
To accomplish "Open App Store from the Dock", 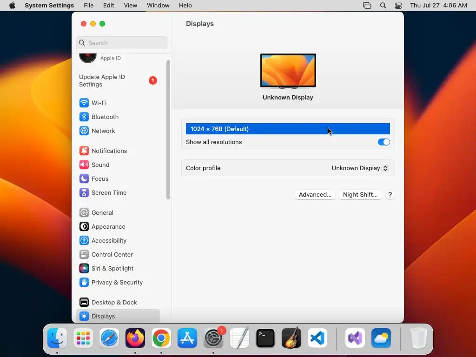I will pos(187,338).
